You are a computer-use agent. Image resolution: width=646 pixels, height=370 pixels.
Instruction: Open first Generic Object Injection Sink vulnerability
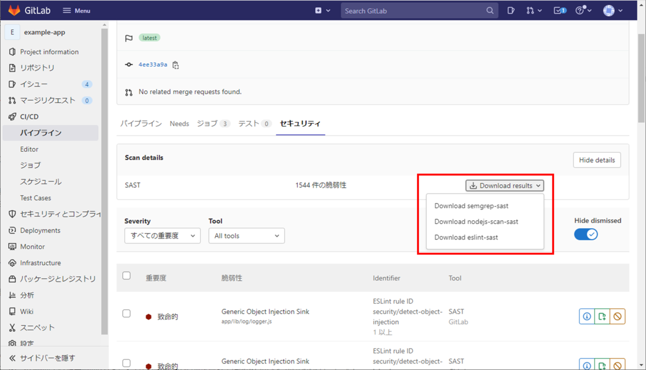pos(265,311)
